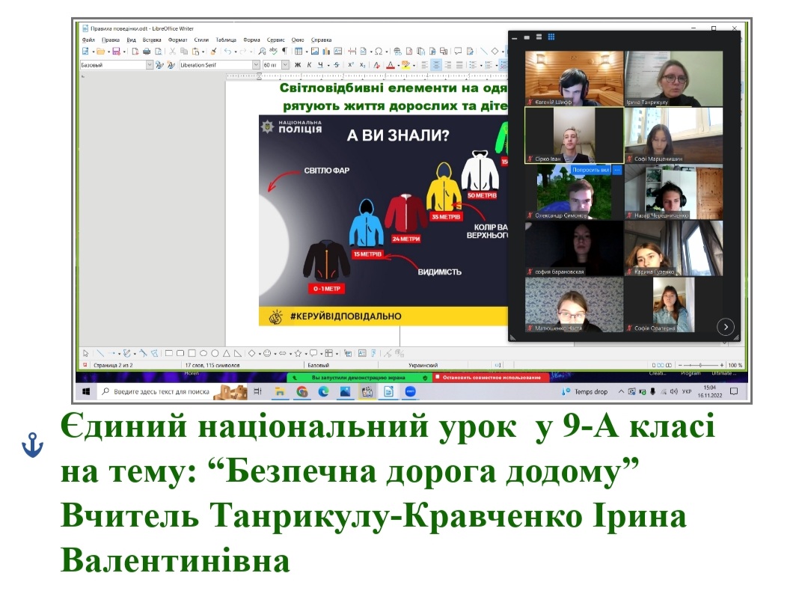Click the zoom slider in the status bar

tap(700, 365)
